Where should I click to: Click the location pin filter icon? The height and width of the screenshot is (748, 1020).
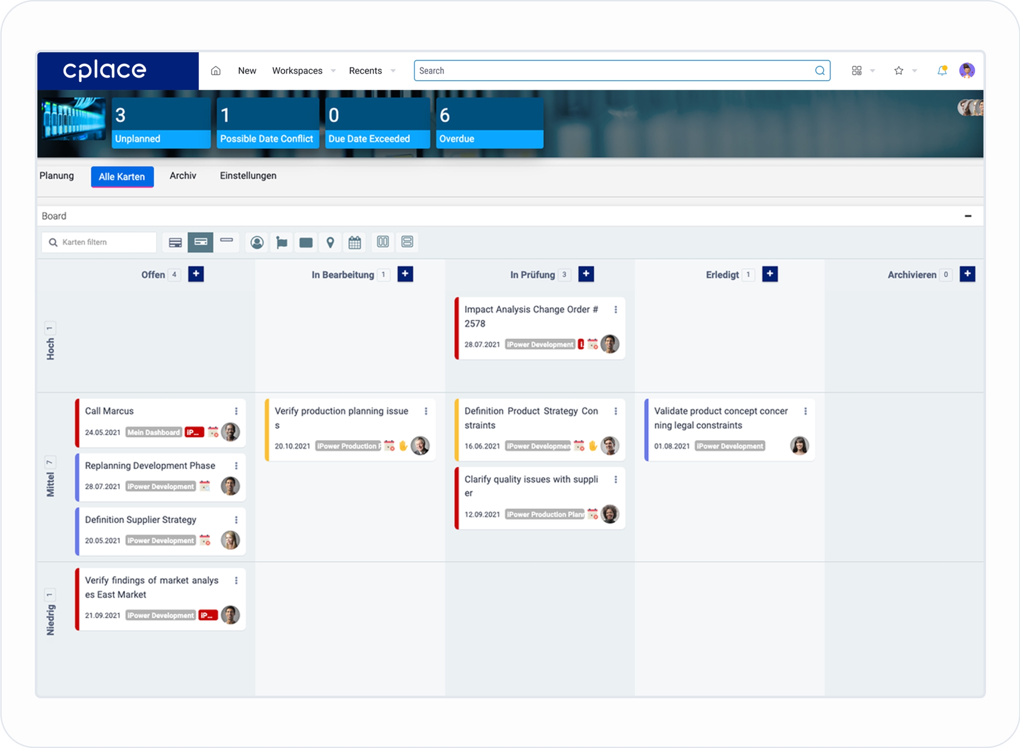tap(330, 243)
